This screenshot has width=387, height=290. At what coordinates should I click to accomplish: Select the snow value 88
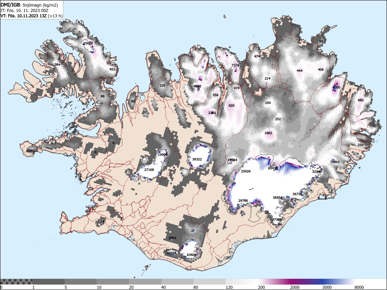click(103, 96)
